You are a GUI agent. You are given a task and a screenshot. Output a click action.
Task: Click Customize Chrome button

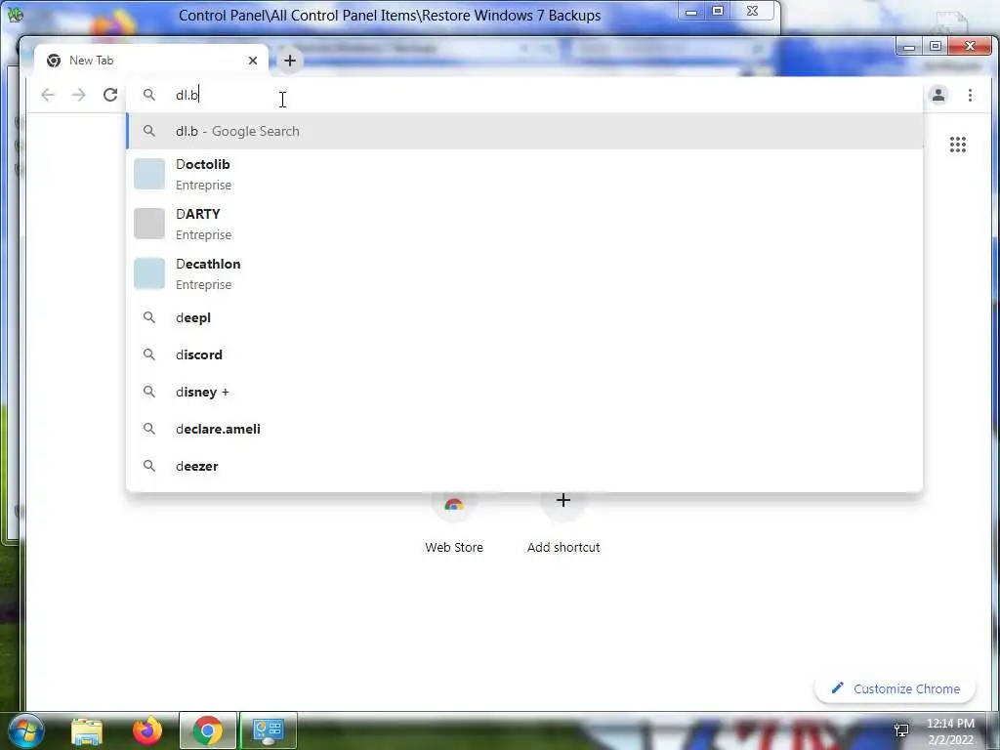[895, 688]
